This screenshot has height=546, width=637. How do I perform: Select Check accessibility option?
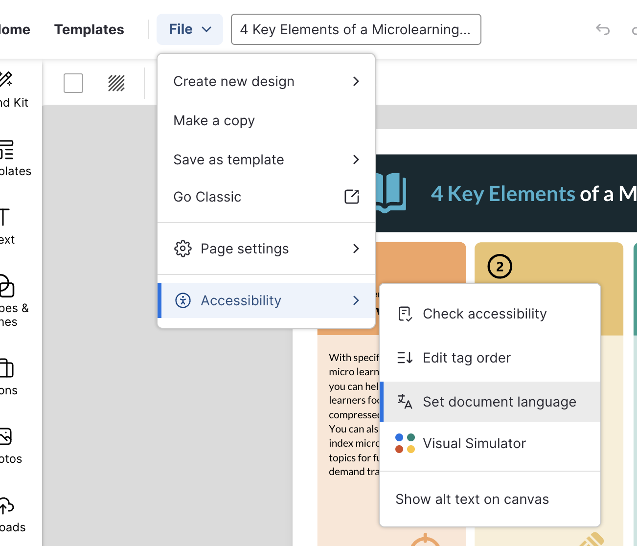(484, 314)
